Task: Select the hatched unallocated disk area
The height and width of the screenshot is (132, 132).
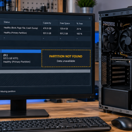Action: [x=45, y=79]
